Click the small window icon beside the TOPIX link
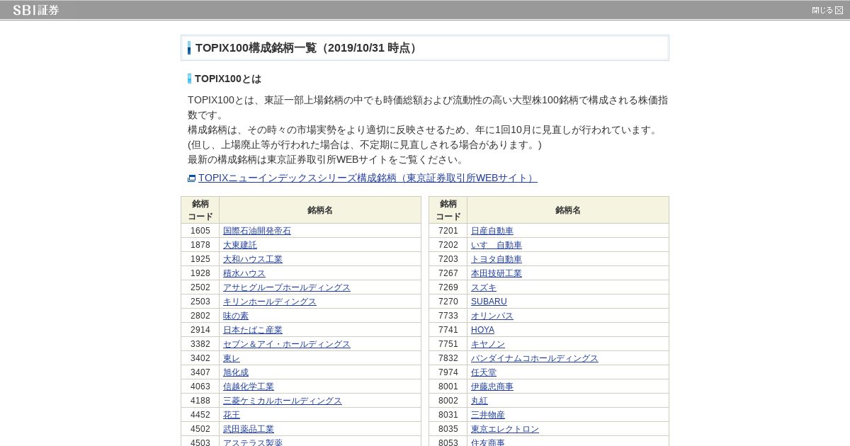 point(191,178)
